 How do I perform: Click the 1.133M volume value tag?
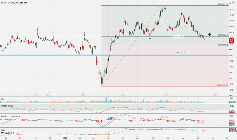tap(232, 102)
